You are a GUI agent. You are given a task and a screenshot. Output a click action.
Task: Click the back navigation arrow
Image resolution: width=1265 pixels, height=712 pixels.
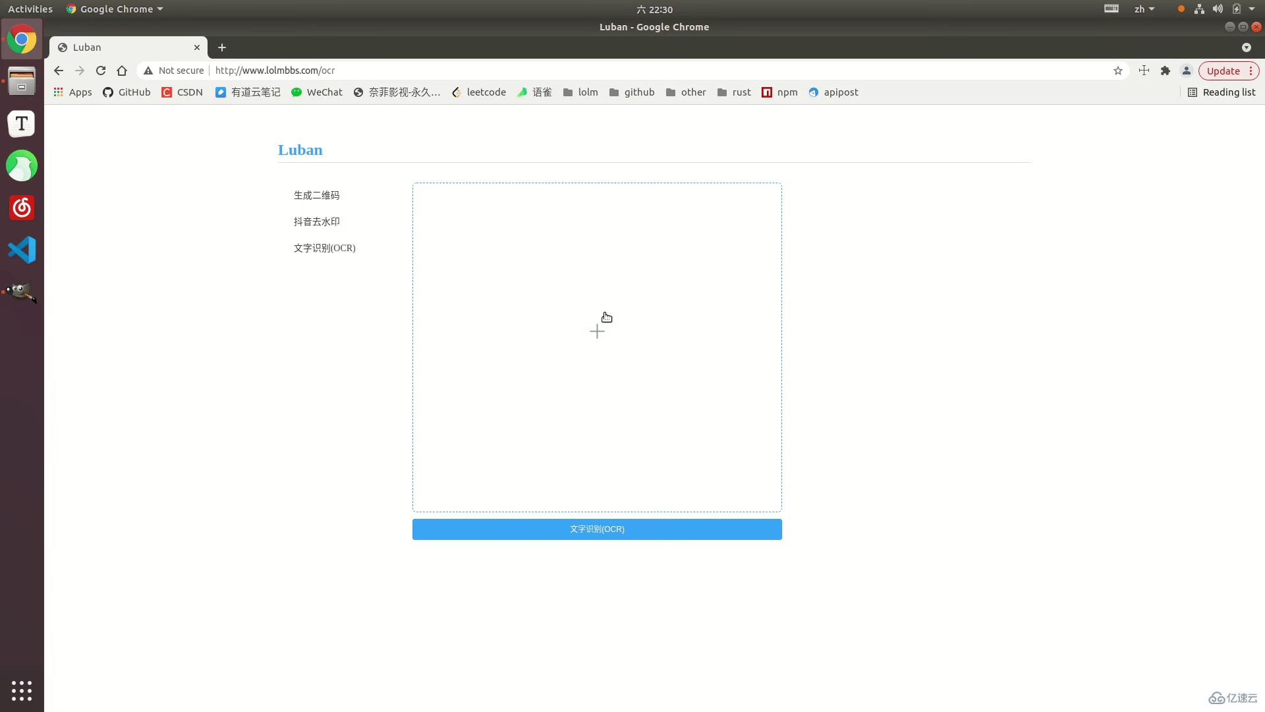point(57,71)
